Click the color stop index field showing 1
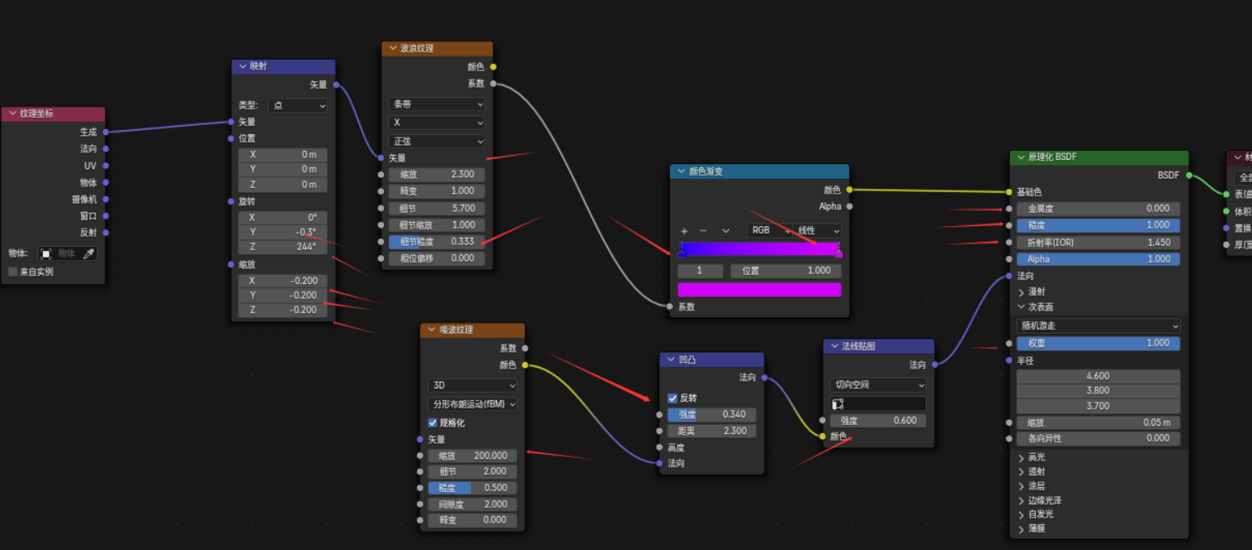This screenshot has height=550, width=1252. pos(700,271)
